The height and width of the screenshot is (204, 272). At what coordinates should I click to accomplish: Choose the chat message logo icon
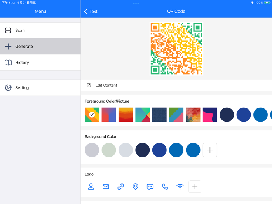click(150, 187)
